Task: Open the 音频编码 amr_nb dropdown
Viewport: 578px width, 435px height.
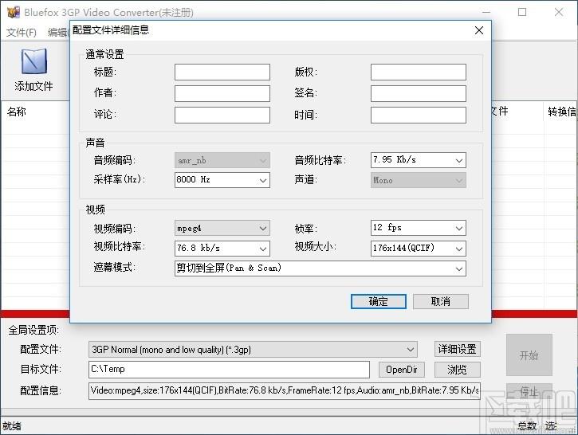Action: coord(222,160)
